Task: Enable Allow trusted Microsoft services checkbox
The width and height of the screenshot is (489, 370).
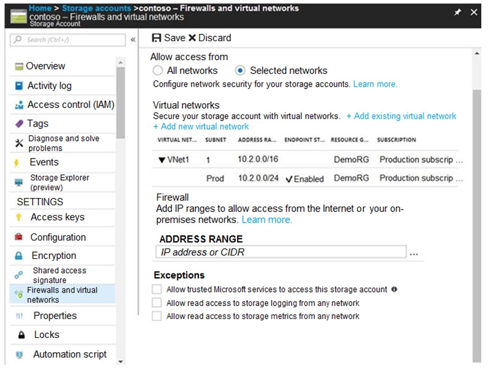Action: pos(157,289)
